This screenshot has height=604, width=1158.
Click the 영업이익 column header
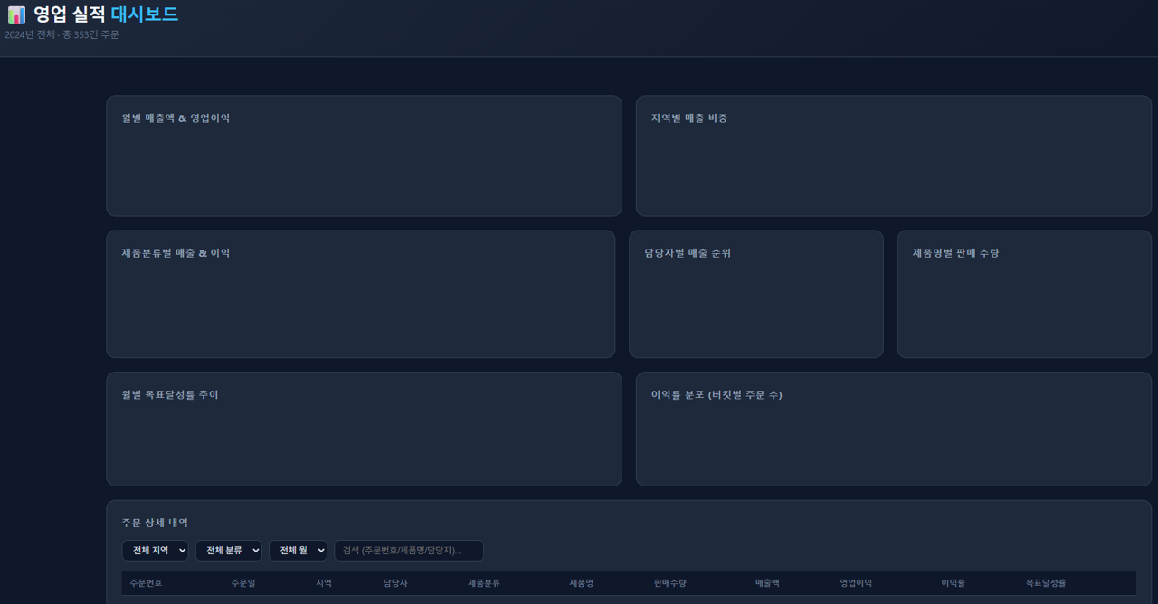click(856, 583)
